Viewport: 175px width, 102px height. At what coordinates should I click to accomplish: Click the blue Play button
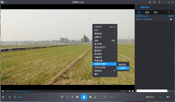84,97
